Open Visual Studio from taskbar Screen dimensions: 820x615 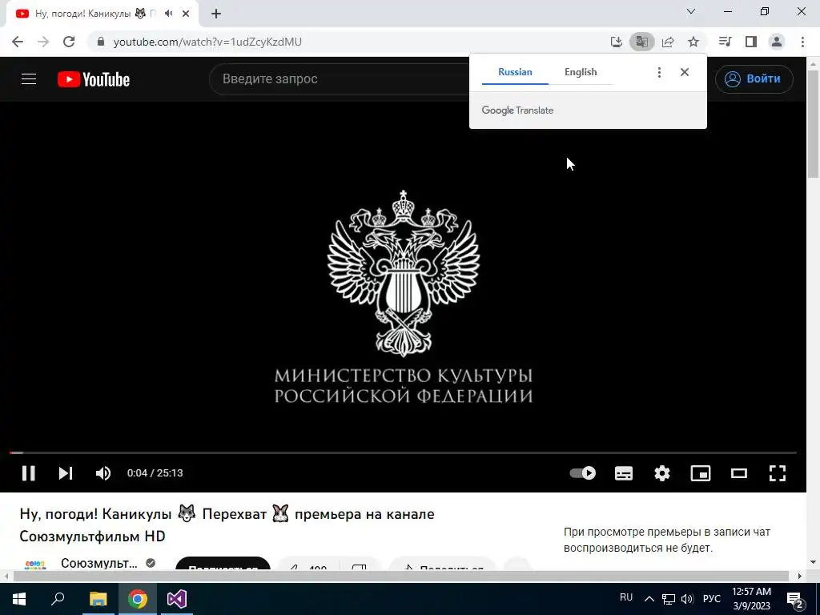pos(177,599)
